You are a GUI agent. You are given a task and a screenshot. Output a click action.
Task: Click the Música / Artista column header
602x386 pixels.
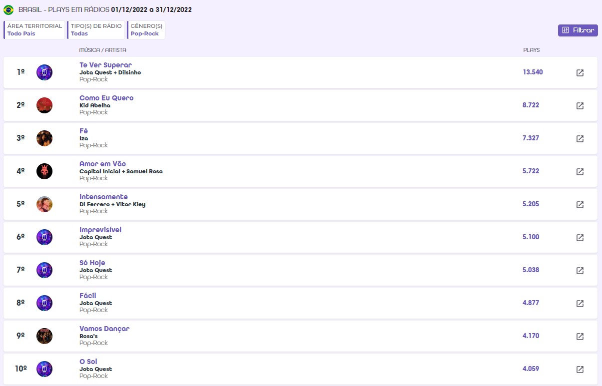tap(102, 50)
